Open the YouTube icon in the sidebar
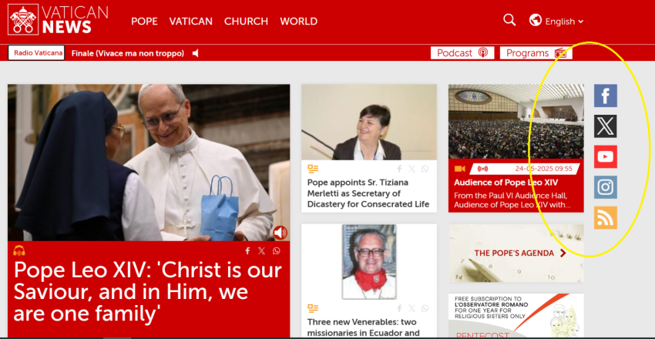The width and height of the screenshot is (655, 339). pos(605,156)
